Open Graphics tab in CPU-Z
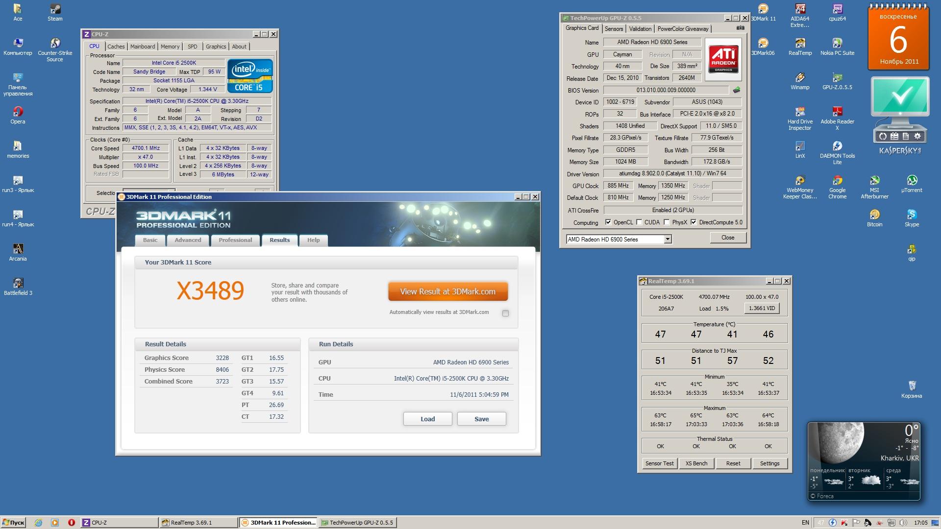This screenshot has width=941, height=529. 216,47
